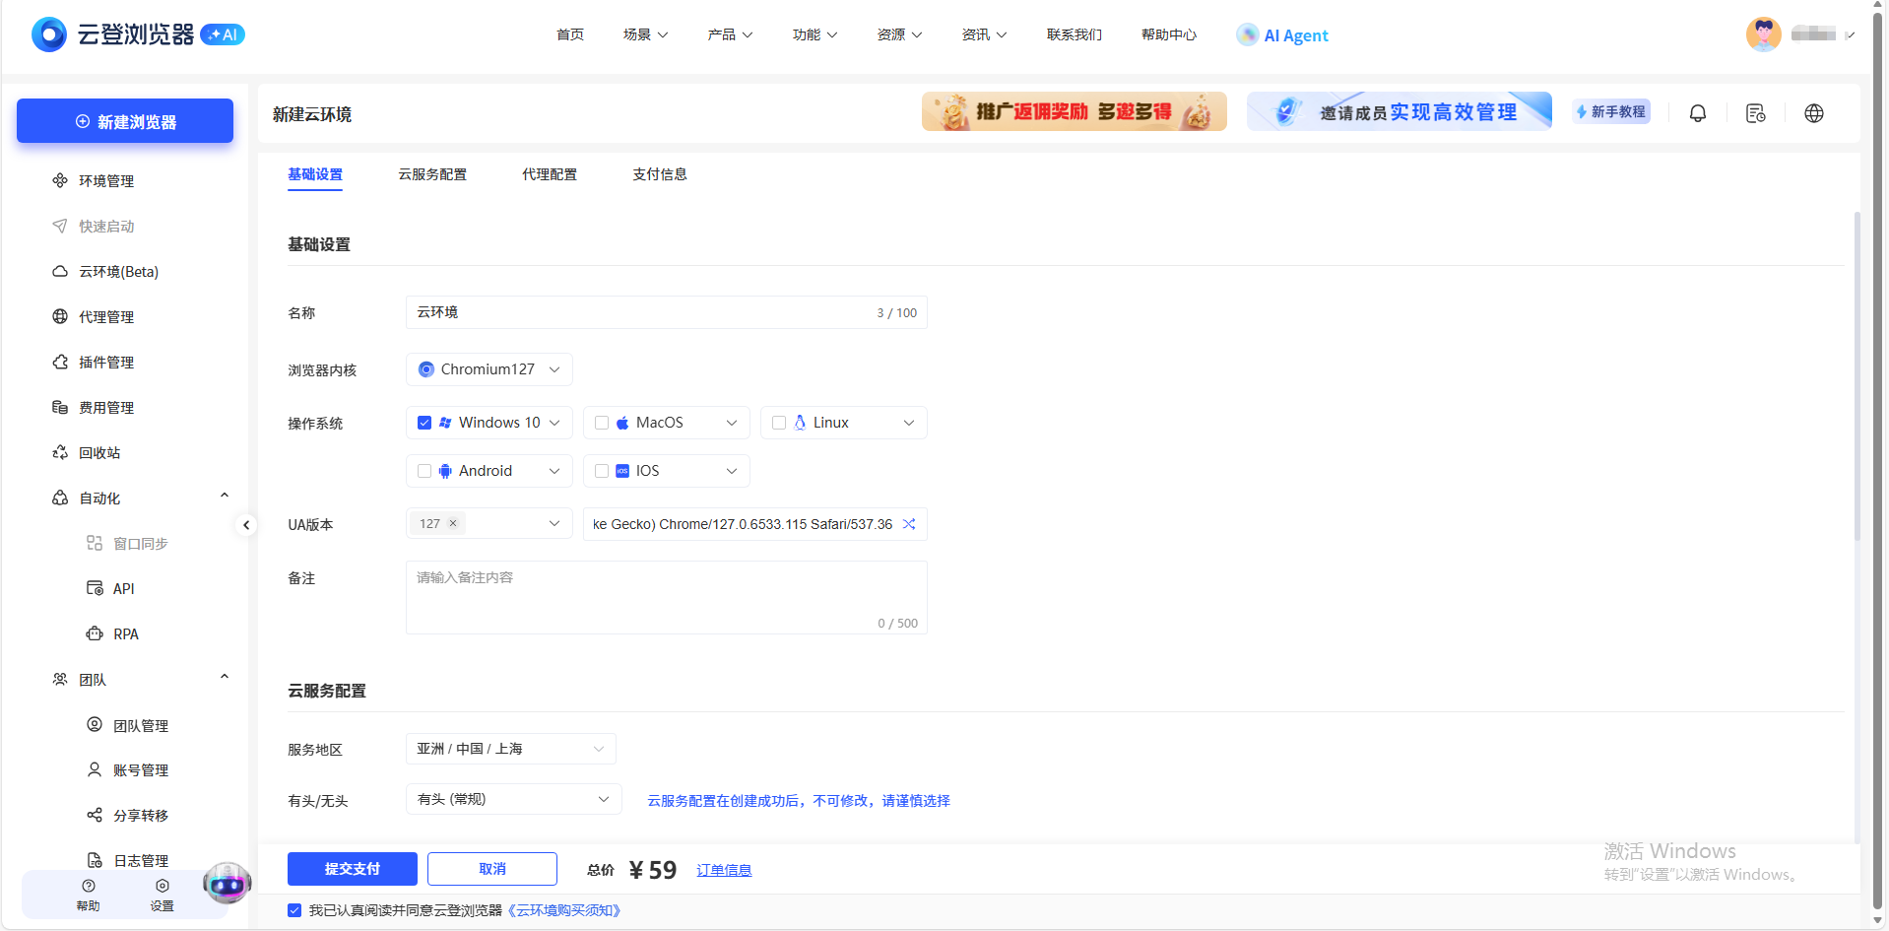Select the RPA automation icon
Screen dimensions: 1889x931
pyautogui.click(x=95, y=633)
